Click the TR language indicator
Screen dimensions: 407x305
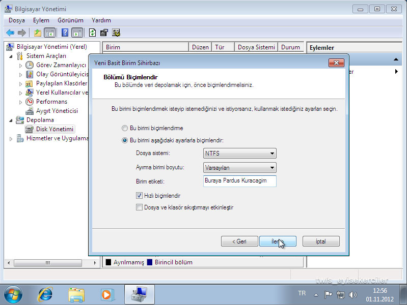click(302, 293)
